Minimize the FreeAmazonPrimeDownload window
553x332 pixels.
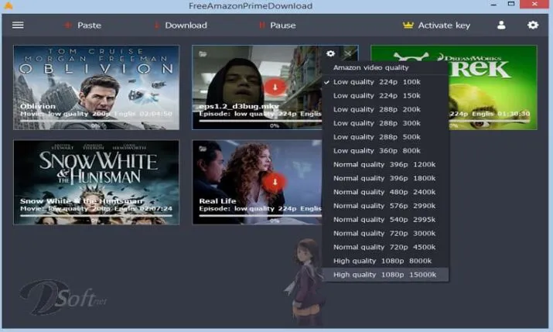493,4
